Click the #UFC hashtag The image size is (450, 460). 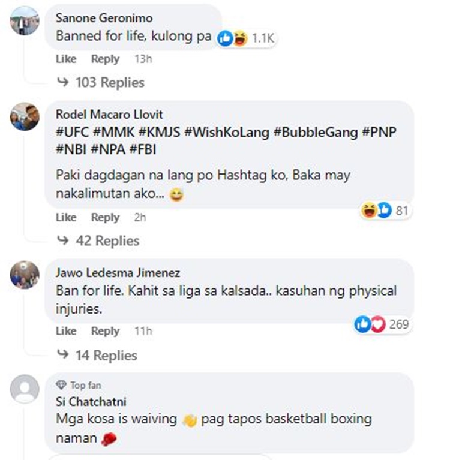tap(72, 132)
